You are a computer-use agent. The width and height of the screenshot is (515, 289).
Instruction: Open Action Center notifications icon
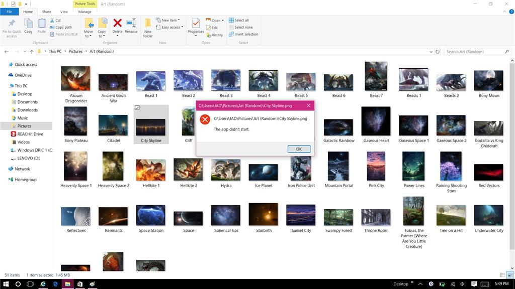tap(474, 284)
